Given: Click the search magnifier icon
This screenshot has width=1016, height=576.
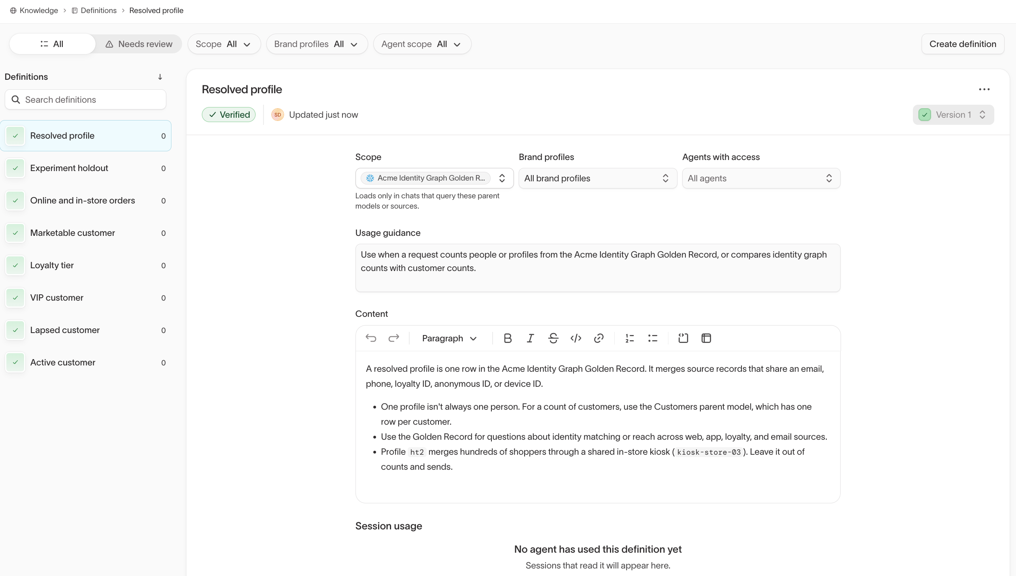Looking at the screenshot, I should click(x=16, y=100).
